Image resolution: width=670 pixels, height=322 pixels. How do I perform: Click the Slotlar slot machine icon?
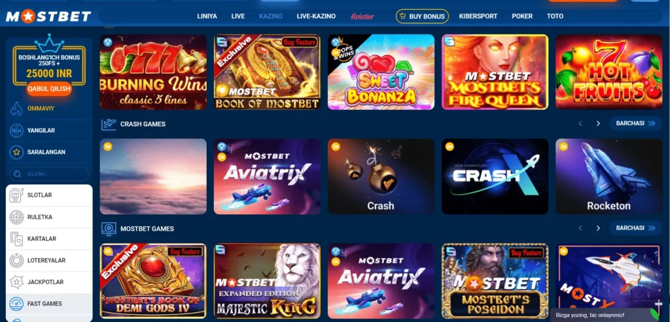pyautogui.click(x=16, y=195)
